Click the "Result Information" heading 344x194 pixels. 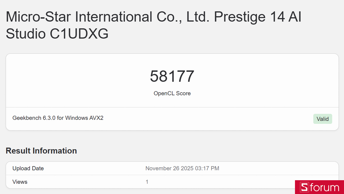pyautogui.click(x=41, y=151)
